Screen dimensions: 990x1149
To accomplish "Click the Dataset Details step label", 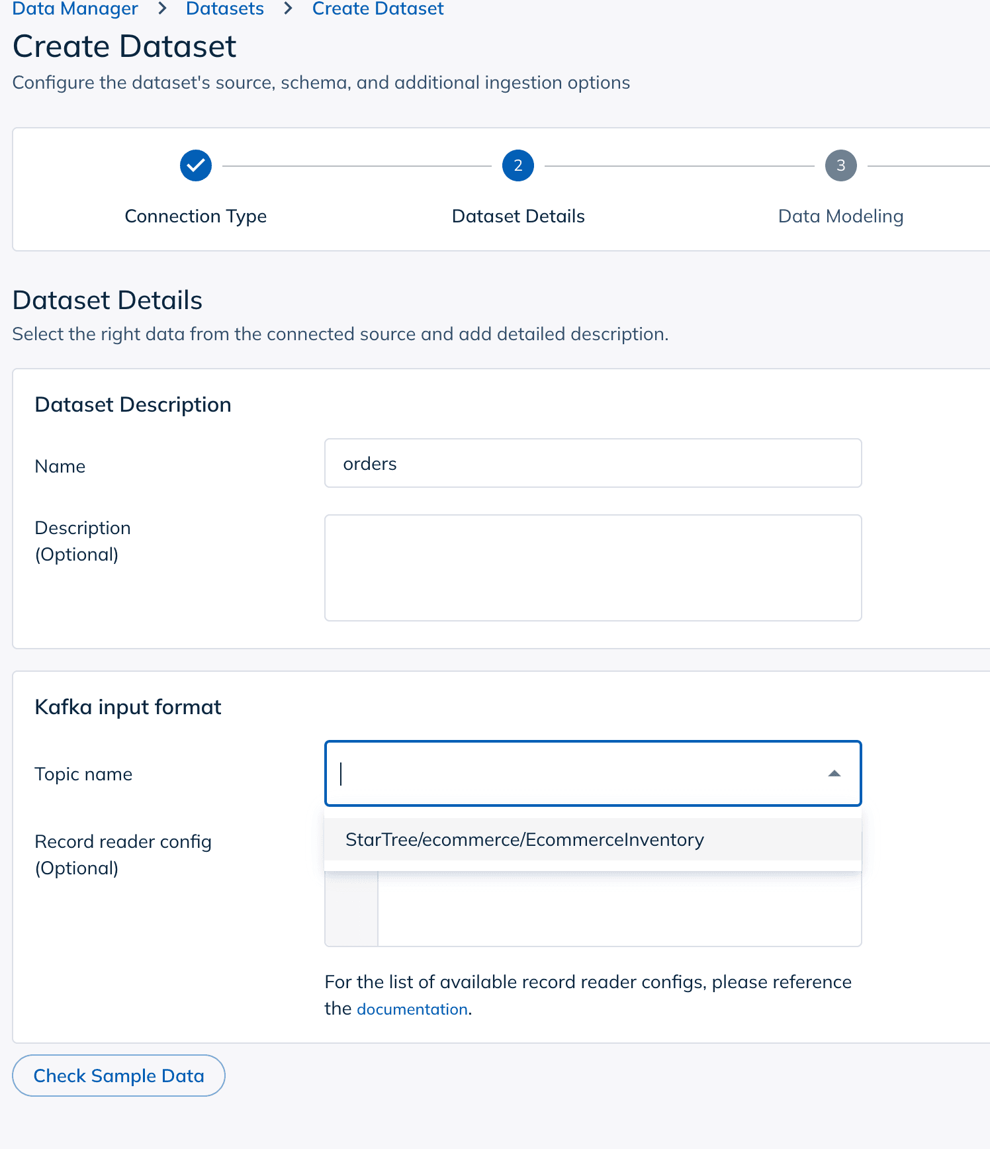I will (518, 216).
